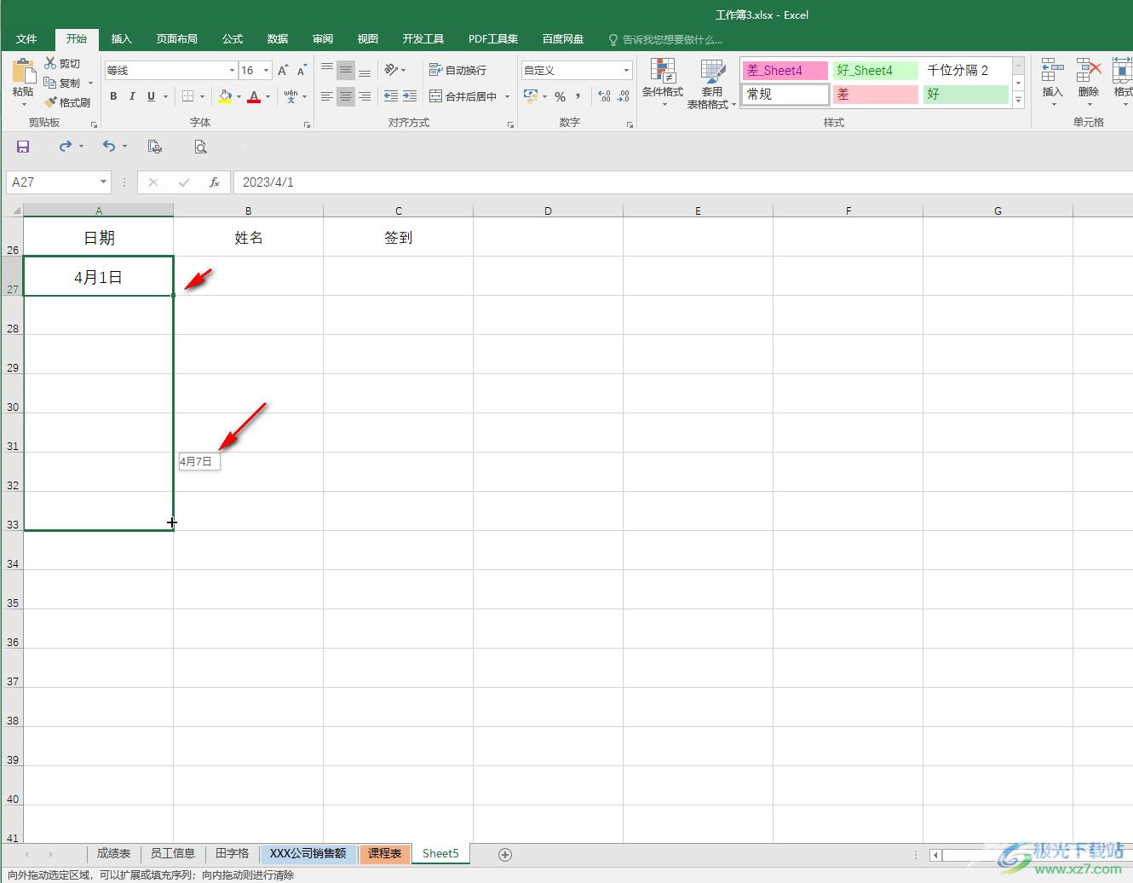This screenshot has height=883, width=1133.
Task: Apply red font color A
Action: tap(254, 96)
